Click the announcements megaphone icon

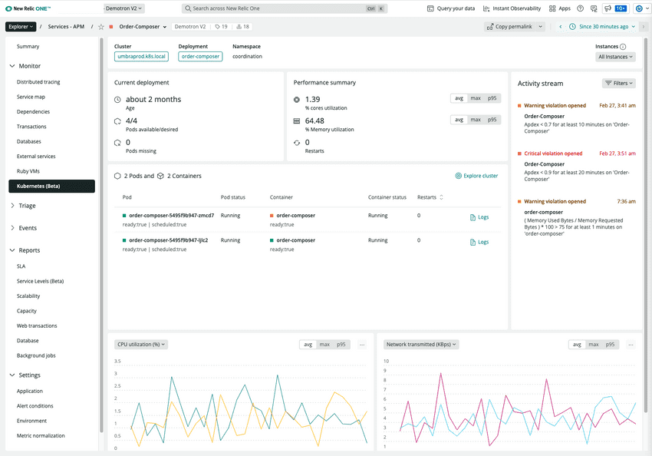pos(607,8)
